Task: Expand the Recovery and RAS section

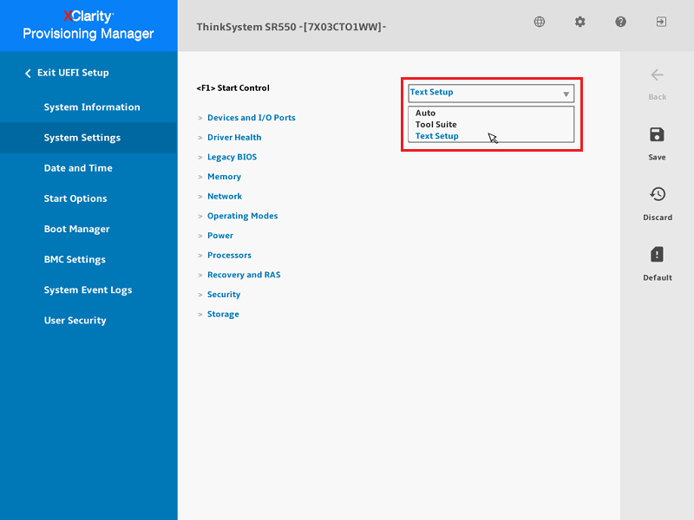Action: click(x=244, y=275)
